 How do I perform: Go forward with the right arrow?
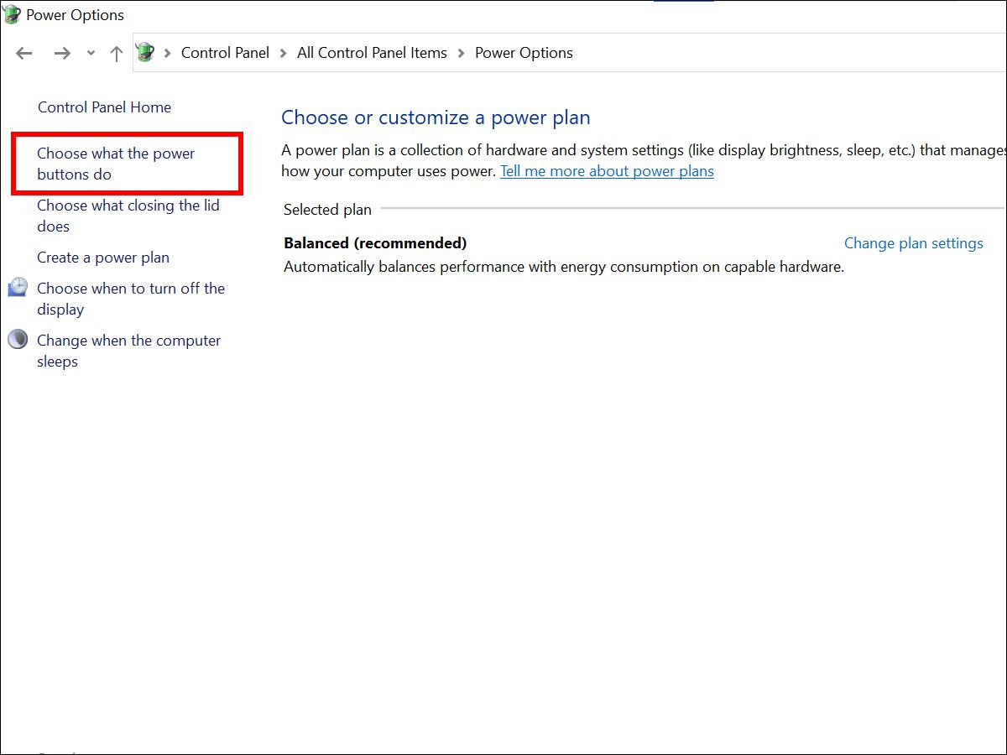click(x=62, y=54)
